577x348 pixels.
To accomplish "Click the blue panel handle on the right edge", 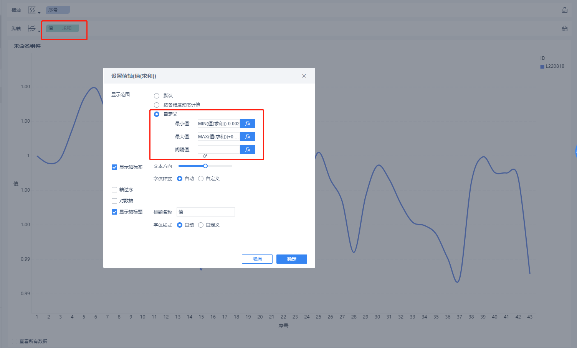I will [576, 152].
